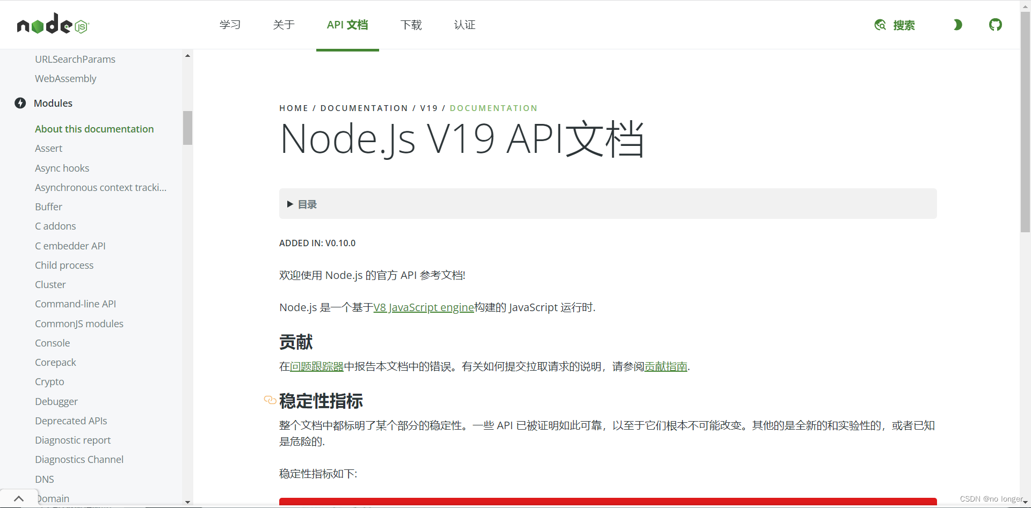
Task: Click the sidebar scroll down arrow
Action: (x=187, y=502)
